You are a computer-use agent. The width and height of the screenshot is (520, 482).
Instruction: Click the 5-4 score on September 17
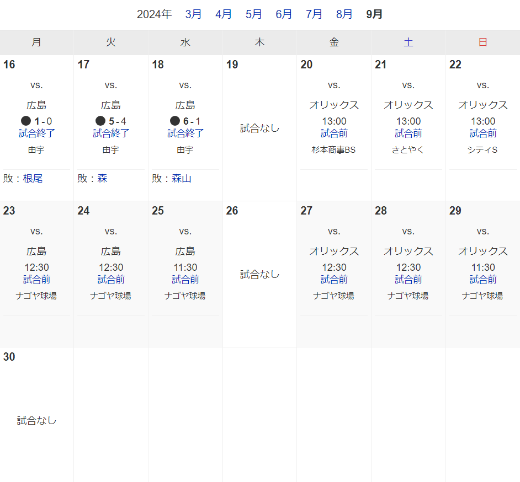pyautogui.click(x=118, y=121)
